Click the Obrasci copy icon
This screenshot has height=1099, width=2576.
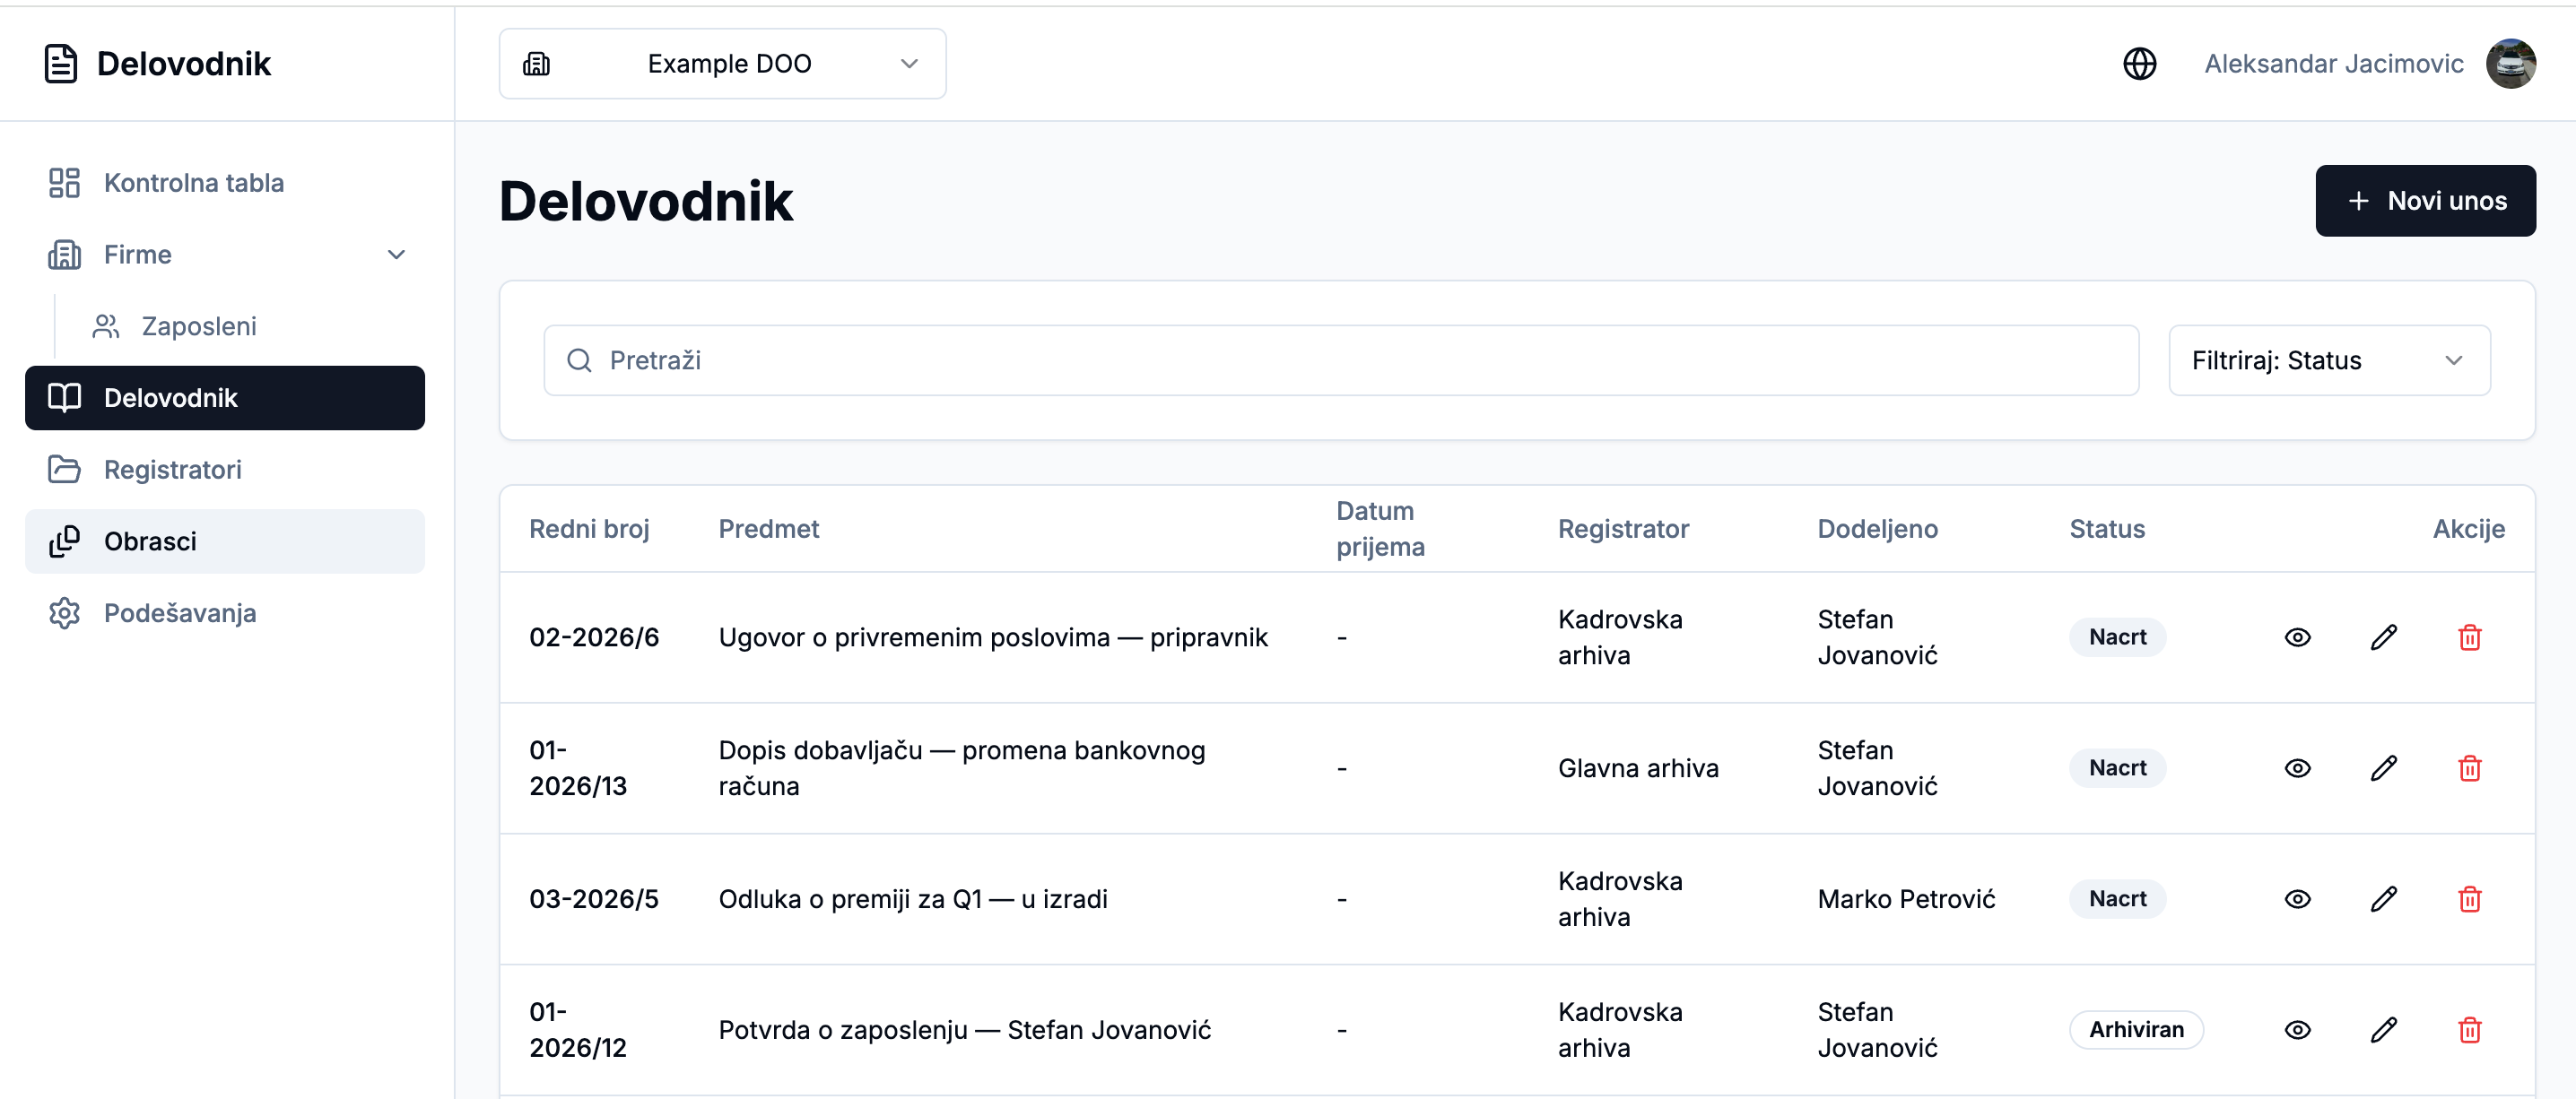point(64,541)
